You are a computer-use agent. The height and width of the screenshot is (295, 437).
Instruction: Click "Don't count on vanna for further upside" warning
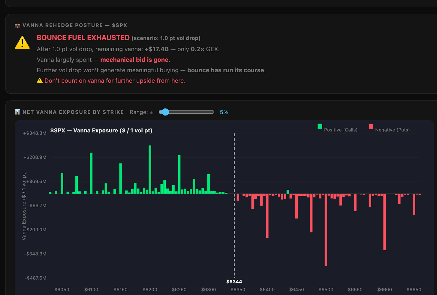(x=115, y=80)
